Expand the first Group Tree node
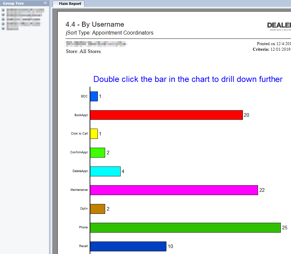 pyautogui.click(x=3, y=10)
